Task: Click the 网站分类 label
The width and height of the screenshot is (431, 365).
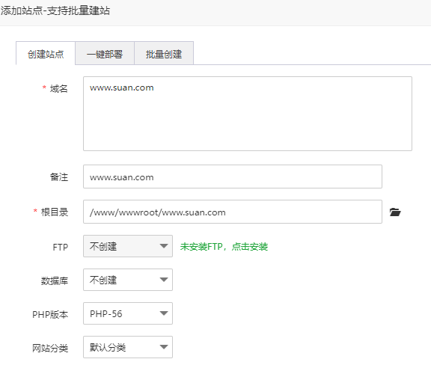Action: [x=50, y=348]
